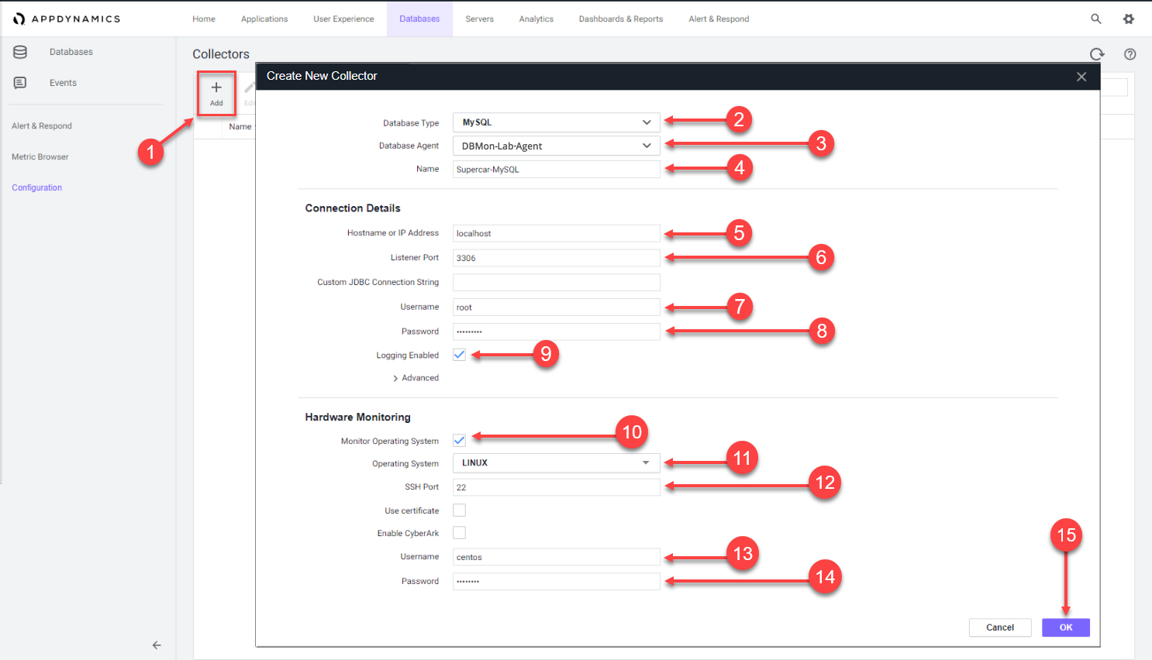Click the Events sidebar icon
This screenshot has height=660, width=1152.
pos(20,83)
